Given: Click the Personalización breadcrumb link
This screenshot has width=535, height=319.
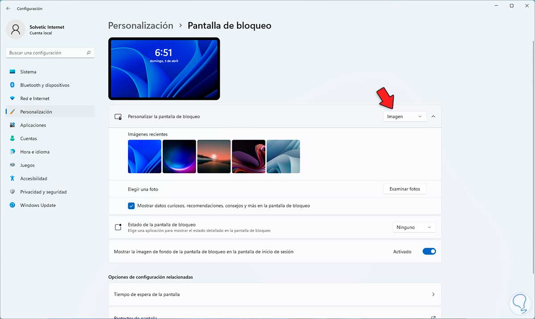Looking at the screenshot, I should 140,25.
